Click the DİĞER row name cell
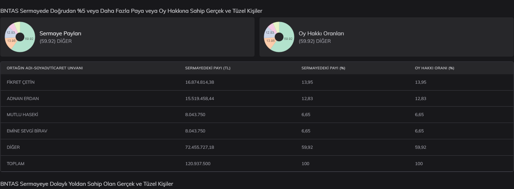This screenshot has width=514, height=189. click(13, 147)
